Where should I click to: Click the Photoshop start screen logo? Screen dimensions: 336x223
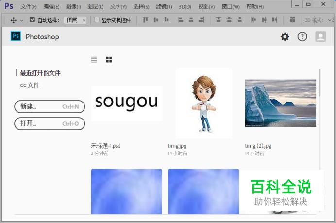pos(16,36)
